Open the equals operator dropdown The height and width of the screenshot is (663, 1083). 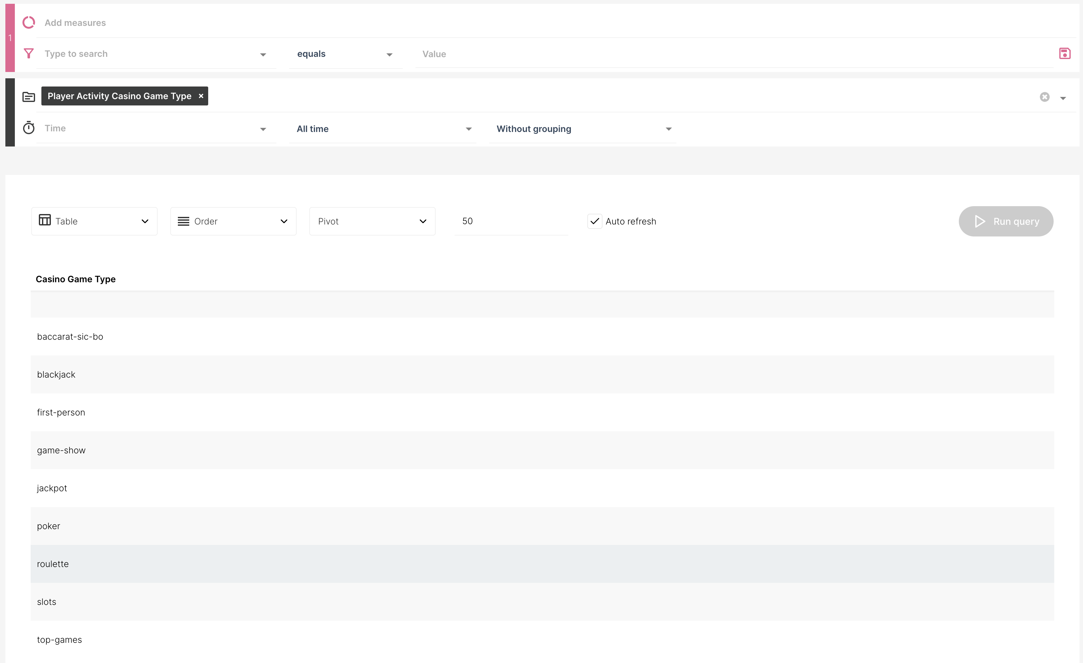tap(345, 54)
